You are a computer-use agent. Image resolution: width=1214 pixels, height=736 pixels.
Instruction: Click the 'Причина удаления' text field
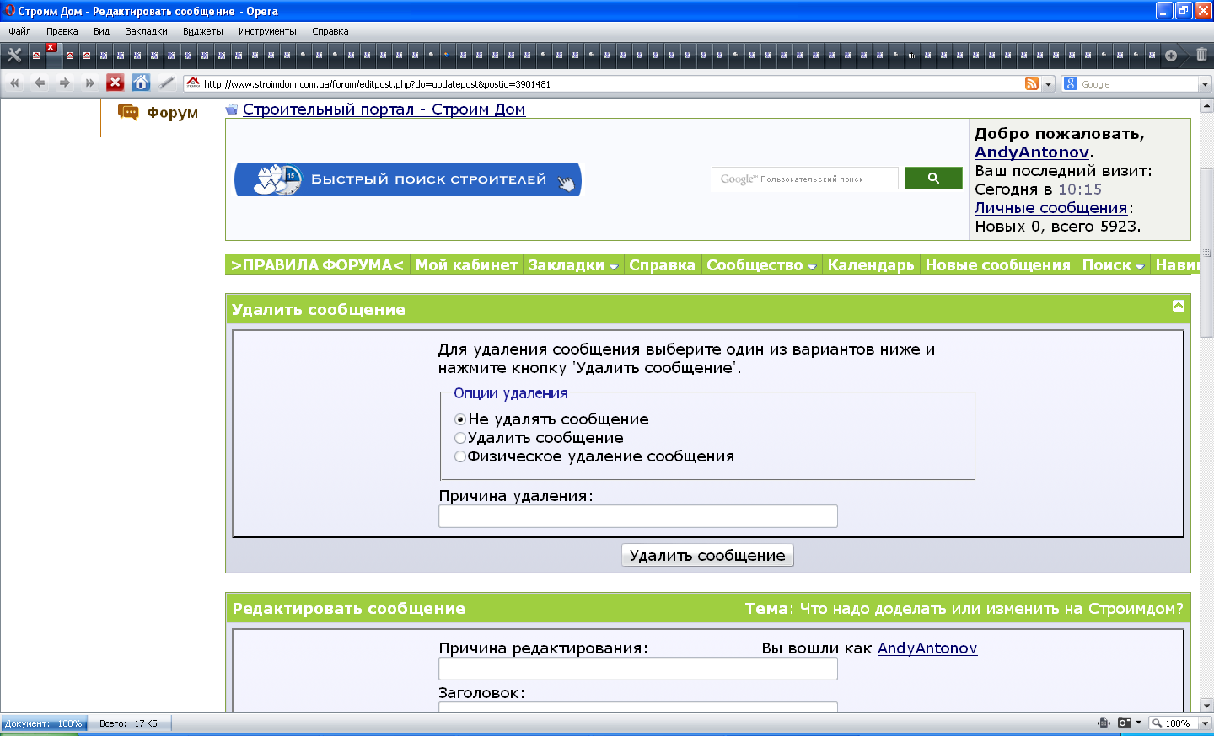[638, 516]
